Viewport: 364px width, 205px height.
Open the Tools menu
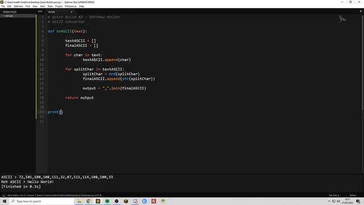click(x=50, y=6)
